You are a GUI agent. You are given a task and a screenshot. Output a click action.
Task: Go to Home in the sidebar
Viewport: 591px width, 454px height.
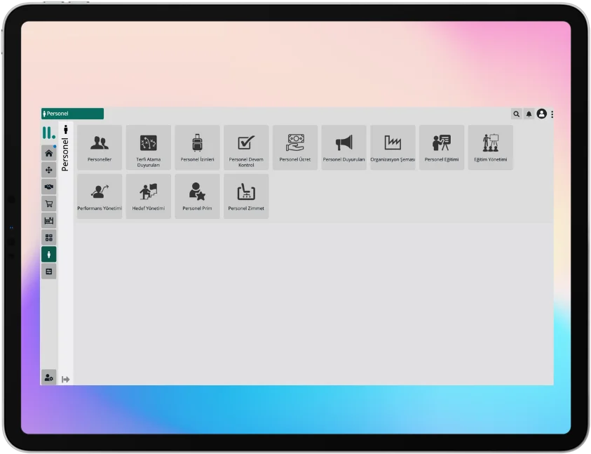pos(48,153)
